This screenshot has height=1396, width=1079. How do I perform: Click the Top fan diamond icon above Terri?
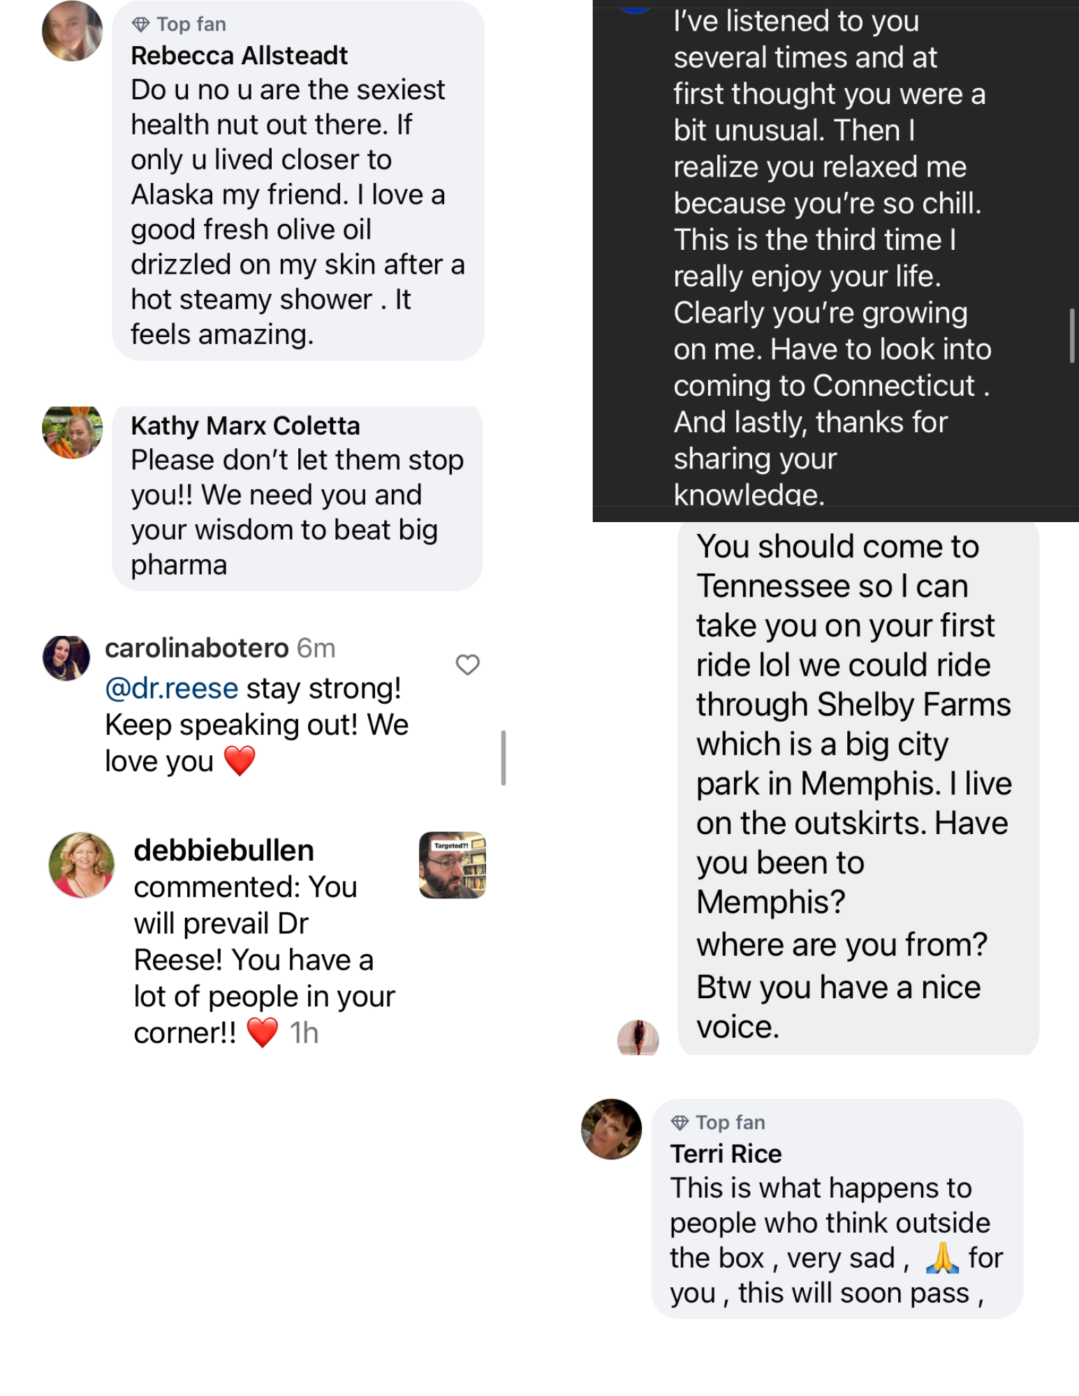(x=680, y=1122)
